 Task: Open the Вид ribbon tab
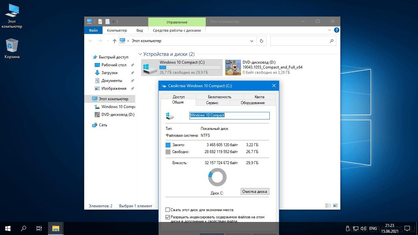139,30
